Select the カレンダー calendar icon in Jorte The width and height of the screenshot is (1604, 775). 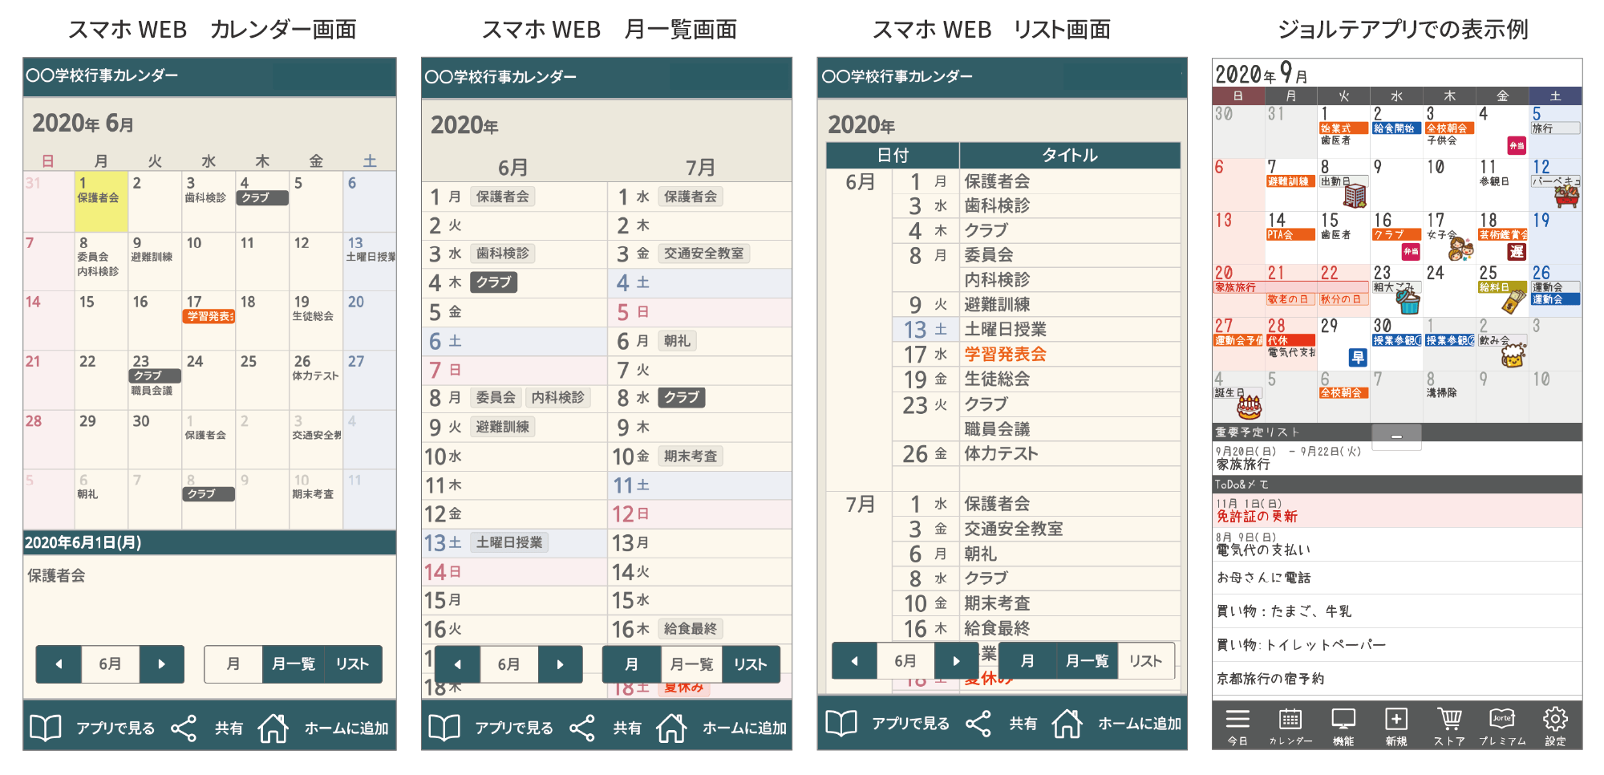click(x=1290, y=726)
